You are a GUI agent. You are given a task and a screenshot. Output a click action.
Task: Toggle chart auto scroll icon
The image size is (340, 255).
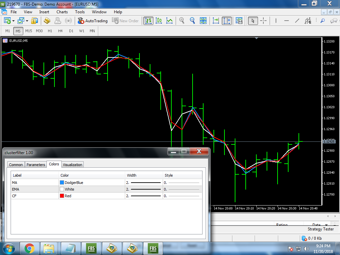tap(216, 21)
